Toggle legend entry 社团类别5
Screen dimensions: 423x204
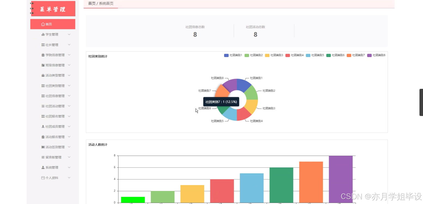[x=315, y=55]
